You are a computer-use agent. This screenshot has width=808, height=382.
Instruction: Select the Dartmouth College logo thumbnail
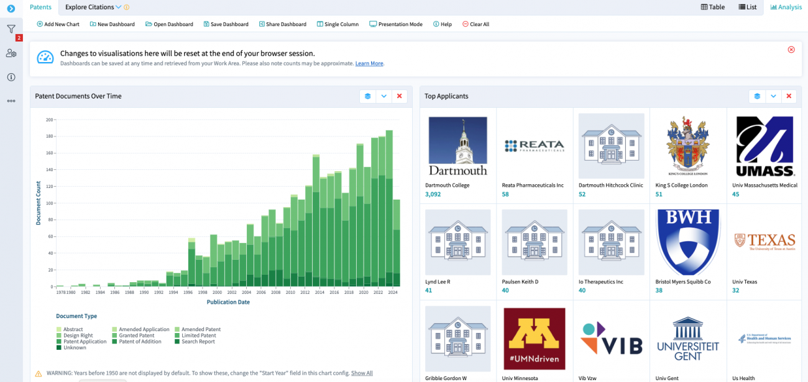[458, 146]
